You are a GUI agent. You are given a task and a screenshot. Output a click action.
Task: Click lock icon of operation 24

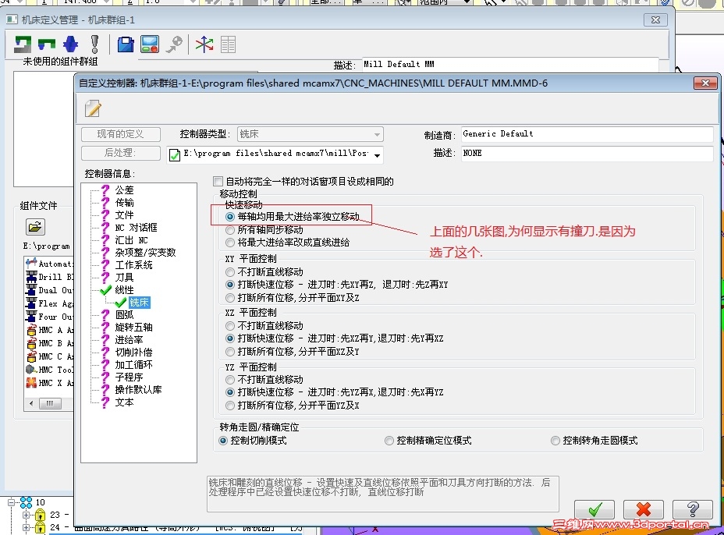tap(40, 527)
